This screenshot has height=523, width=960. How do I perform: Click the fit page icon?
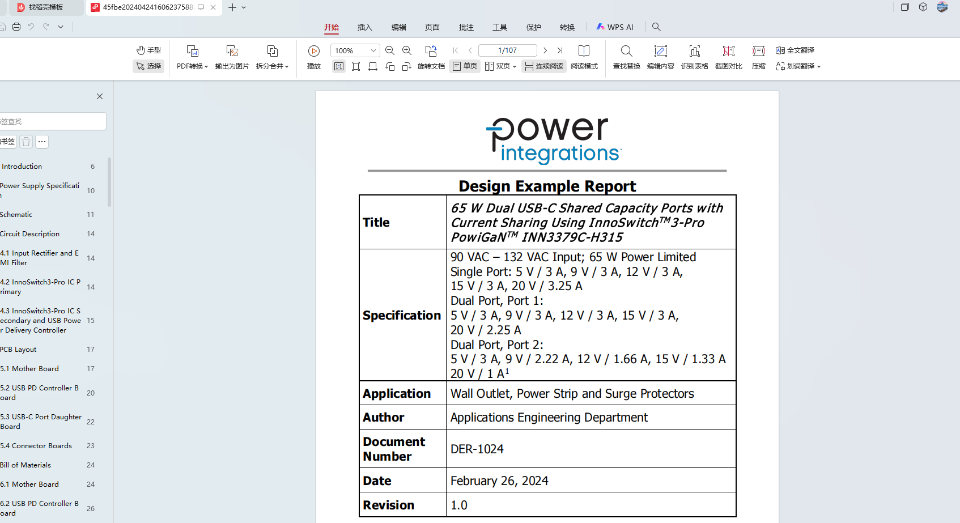click(x=356, y=66)
